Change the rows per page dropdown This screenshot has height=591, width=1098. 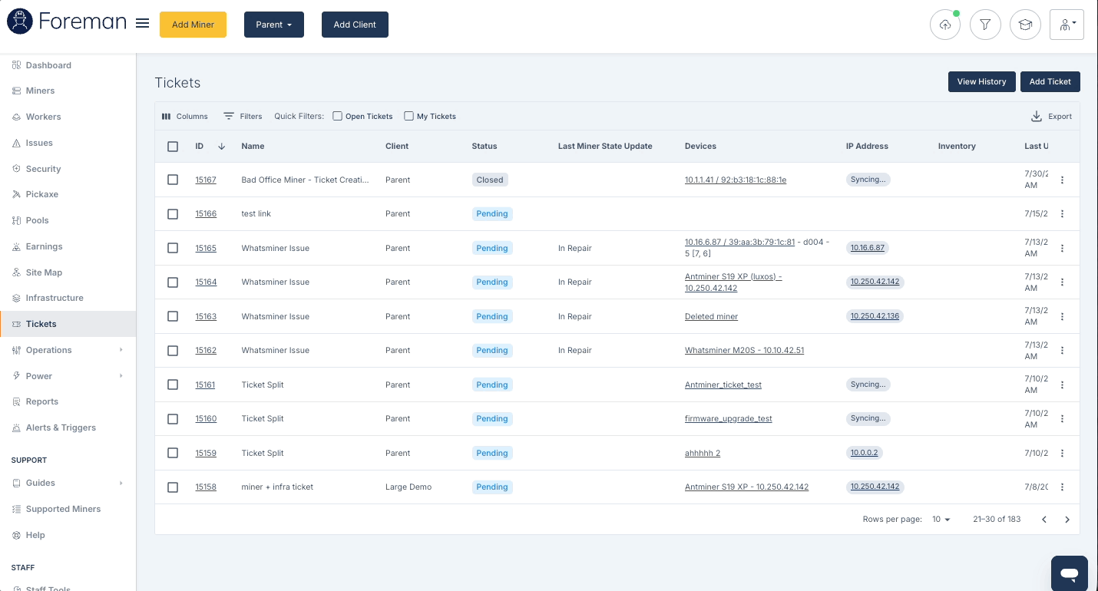[x=941, y=520]
